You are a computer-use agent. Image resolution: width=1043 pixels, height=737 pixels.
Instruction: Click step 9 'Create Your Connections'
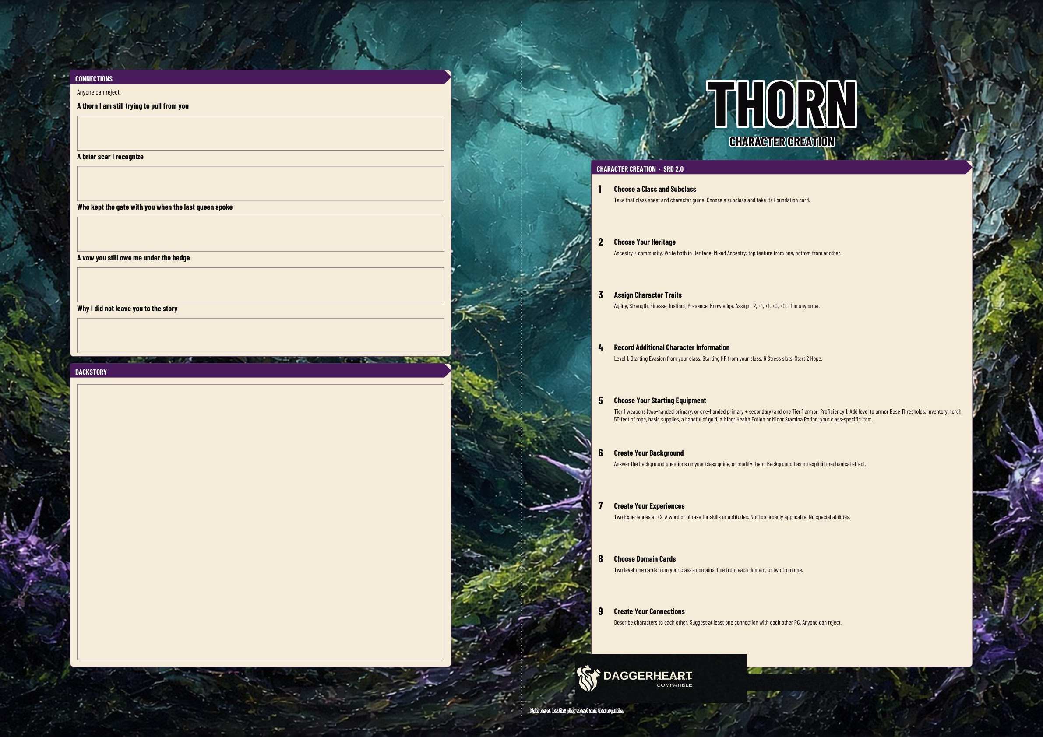click(x=649, y=611)
